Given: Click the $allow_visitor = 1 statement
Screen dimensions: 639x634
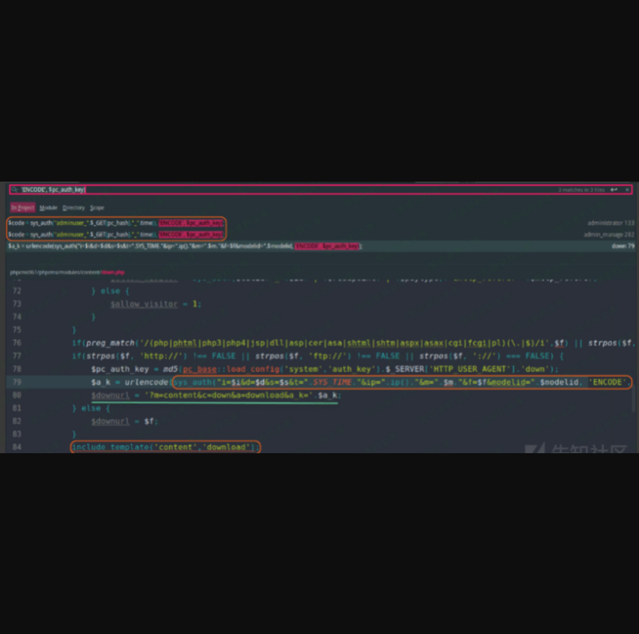Looking at the screenshot, I should pos(156,304).
